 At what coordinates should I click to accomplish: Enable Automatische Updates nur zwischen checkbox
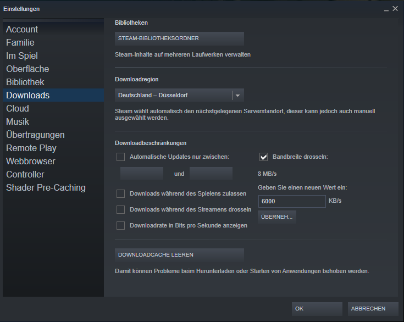120,157
